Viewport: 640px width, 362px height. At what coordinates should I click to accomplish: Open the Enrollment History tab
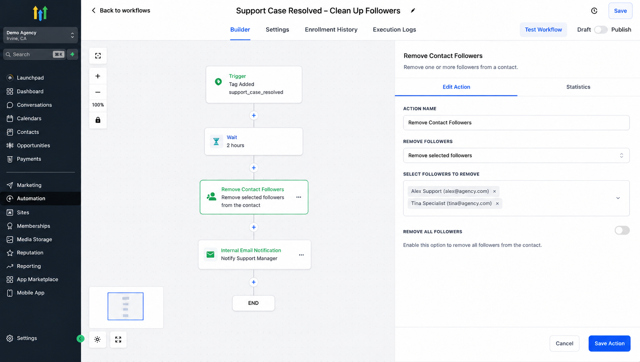tap(331, 30)
